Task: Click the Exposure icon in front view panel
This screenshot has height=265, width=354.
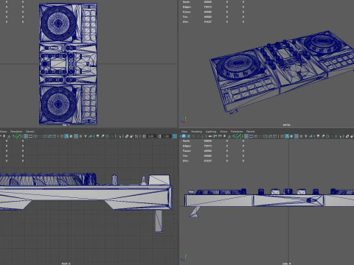Action: click(x=144, y=136)
